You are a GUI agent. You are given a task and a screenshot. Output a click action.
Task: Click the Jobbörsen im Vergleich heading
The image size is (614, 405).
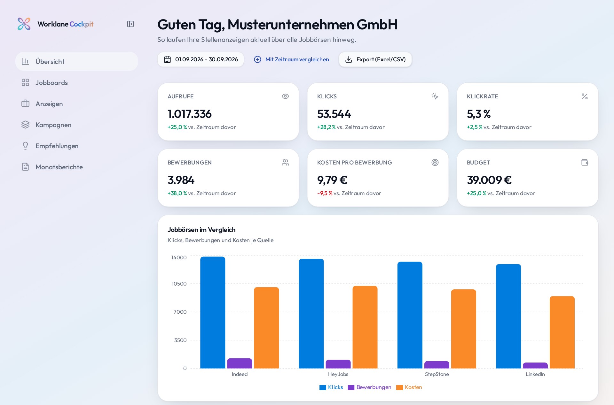[201, 230]
